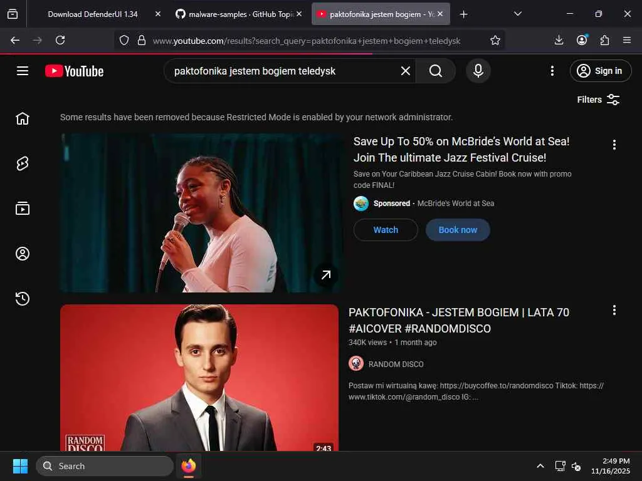Screen dimensions: 642x481
Task: Open YouTube settings three-dot menu
Action: click(x=552, y=71)
